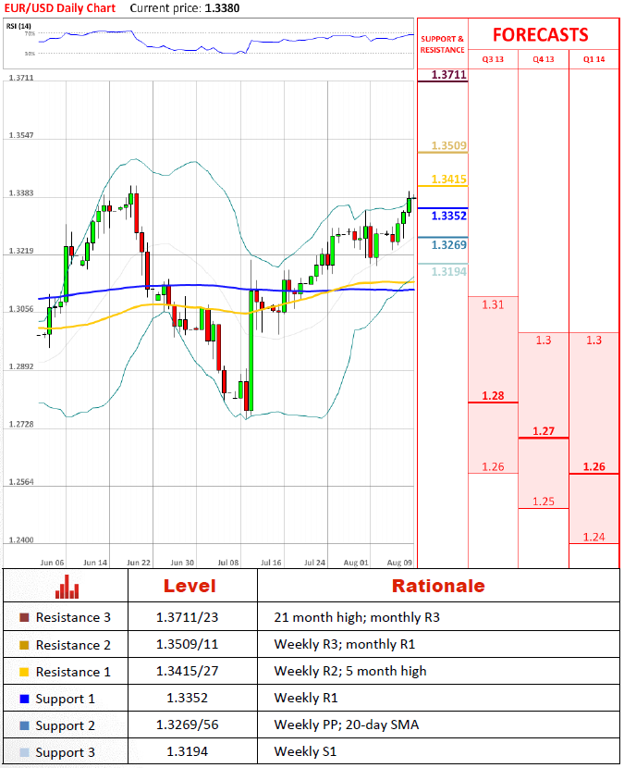
Task: Click the level cell 1.3269/56
Action: (187, 725)
